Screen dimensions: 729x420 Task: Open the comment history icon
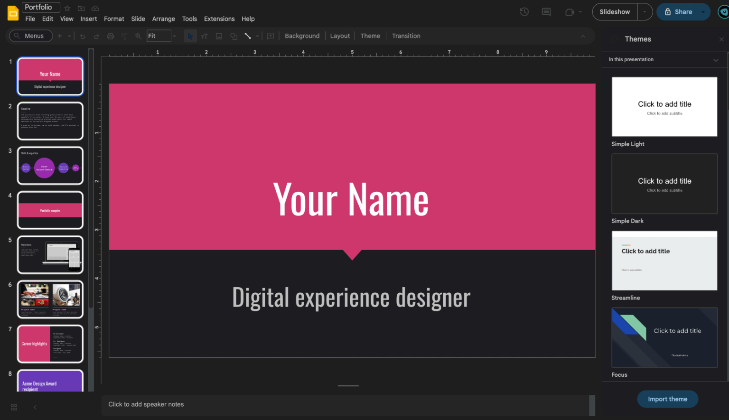(x=546, y=12)
